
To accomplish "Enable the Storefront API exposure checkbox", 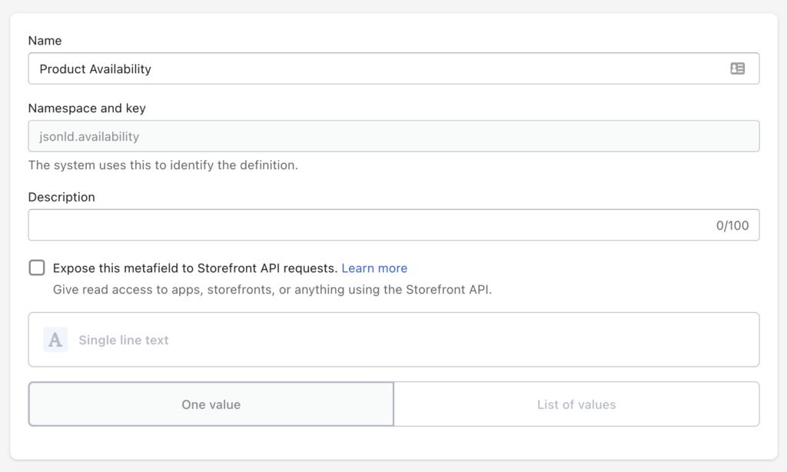I will coord(37,268).
